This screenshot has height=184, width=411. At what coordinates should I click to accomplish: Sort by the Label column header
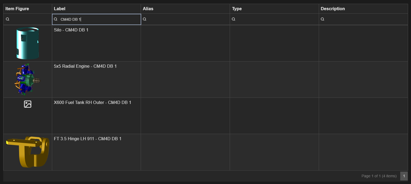click(60, 9)
